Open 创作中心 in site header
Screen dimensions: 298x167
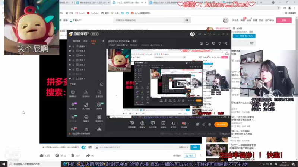[269, 20]
